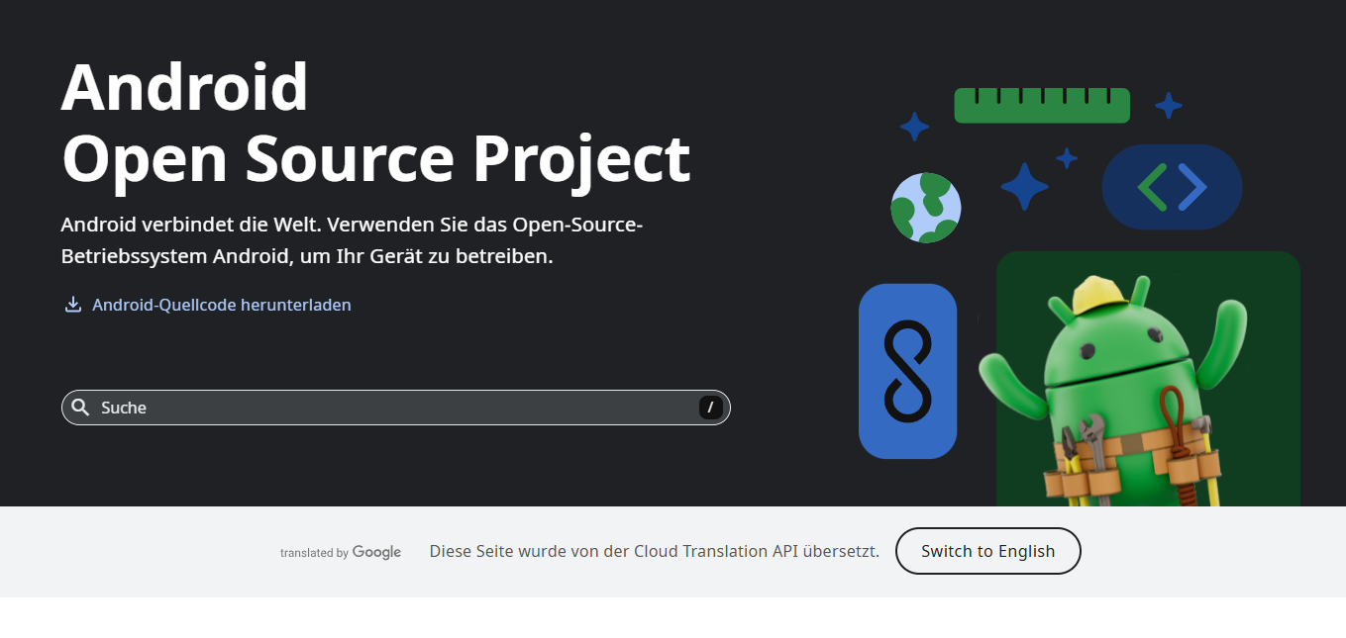Click the magnifier icon in the search bar
Viewport: 1346px width, 638px height.
pyautogui.click(x=81, y=408)
